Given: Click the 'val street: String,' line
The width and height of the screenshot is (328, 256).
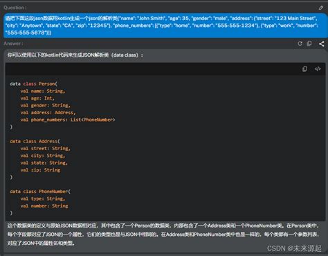Looking at the screenshot, I should point(45,148).
